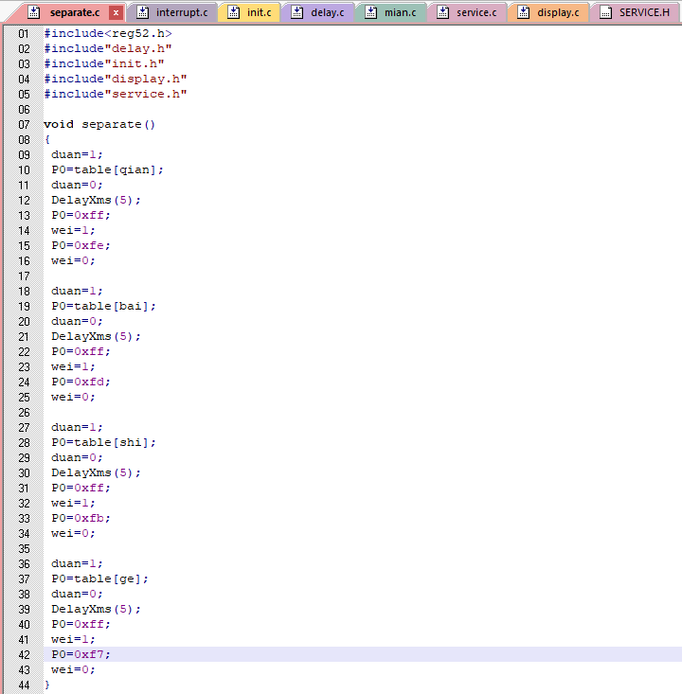Switch to the interrupt.c tab
682x694 pixels.
[172, 13]
